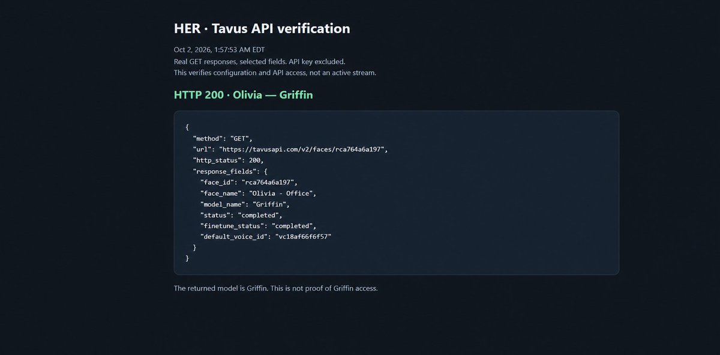Click the "http_status": 200 line
Viewport: 720px width, 355px height.
[228, 160]
